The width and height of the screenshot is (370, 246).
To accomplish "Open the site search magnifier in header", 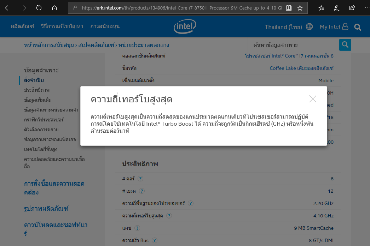I will pyautogui.click(x=358, y=27).
